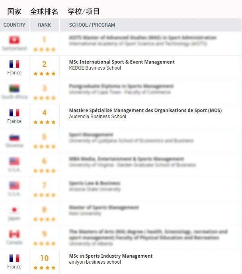Click the French flag beside rank 4
Screen dimensions: 242x274
14,113
